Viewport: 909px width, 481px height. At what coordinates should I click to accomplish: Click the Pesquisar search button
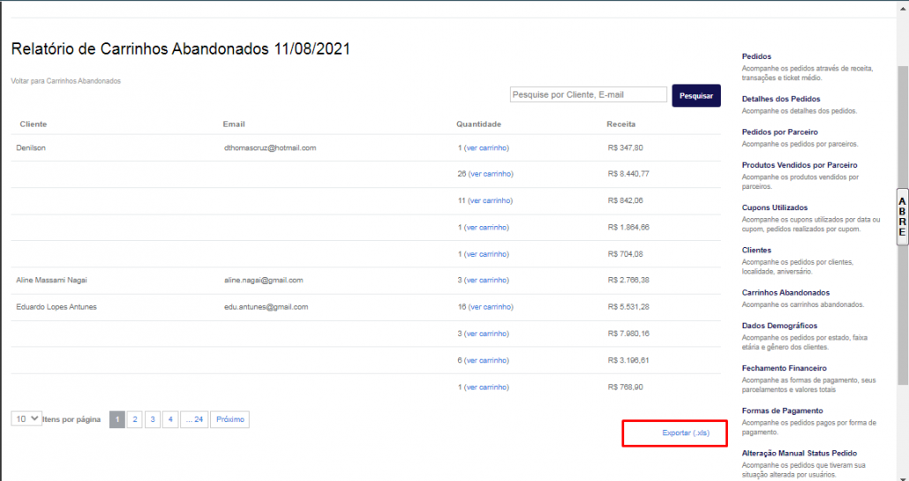pyautogui.click(x=696, y=95)
